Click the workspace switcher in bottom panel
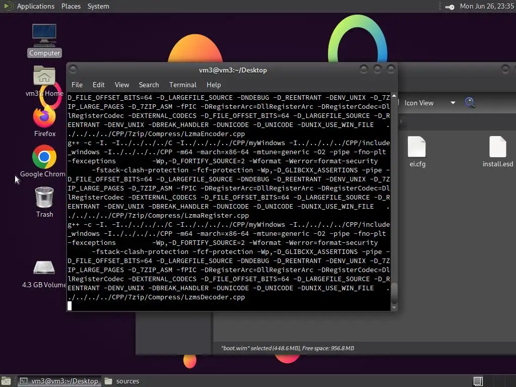The height and width of the screenshot is (387, 516). (x=478, y=381)
